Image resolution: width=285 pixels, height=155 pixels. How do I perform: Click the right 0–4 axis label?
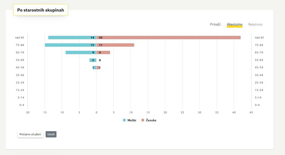257,105
